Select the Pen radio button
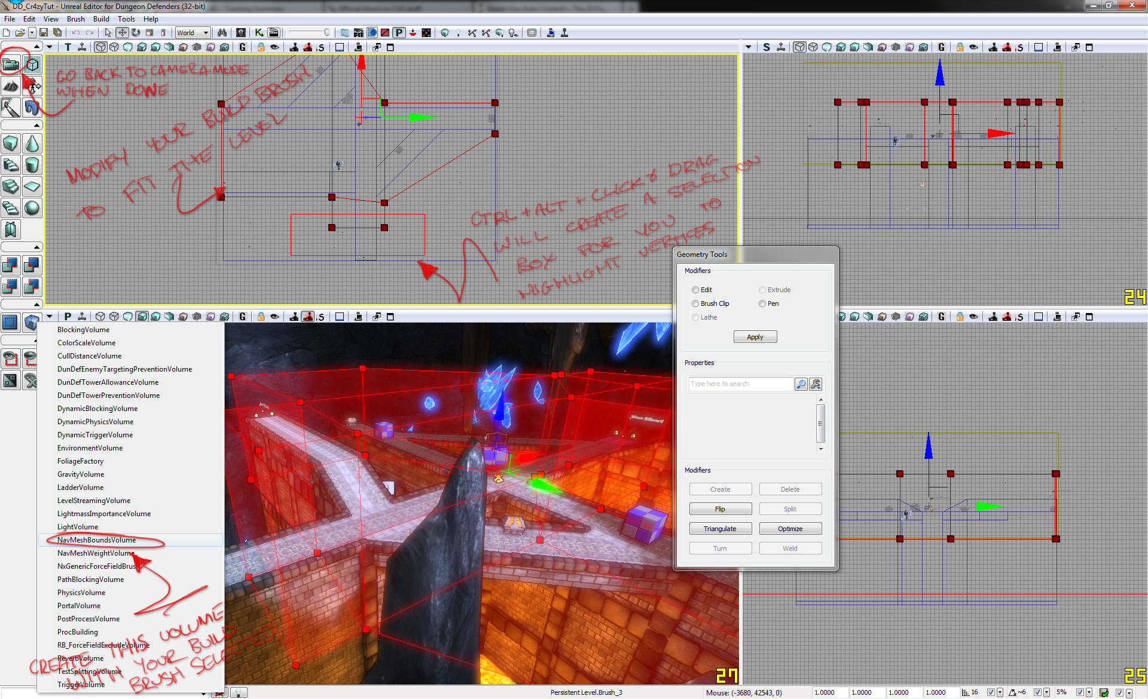Image resolution: width=1148 pixels, height=699 pixels. click(x=762, y=303)
